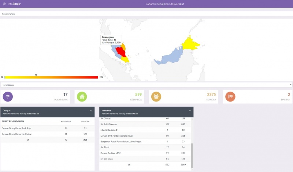
Task: Click the Kemaman table scrollbar thumb
Action: click(192, 156)
